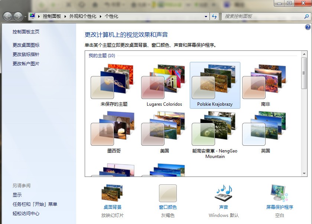Click the search magnifier icon
Image resolution: width=312 pixels, height=224 pixels.
(306, 16)
